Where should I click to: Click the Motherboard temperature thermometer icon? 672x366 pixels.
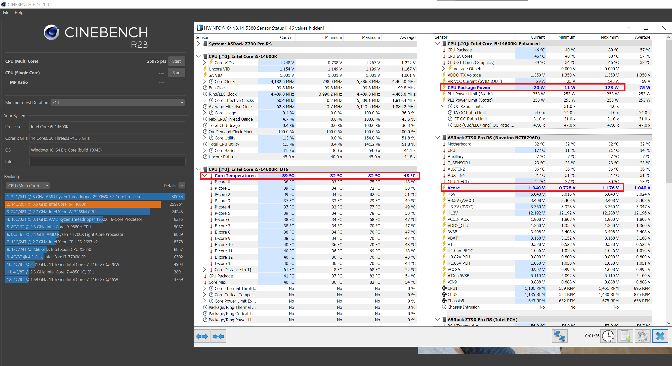(444, 144)
